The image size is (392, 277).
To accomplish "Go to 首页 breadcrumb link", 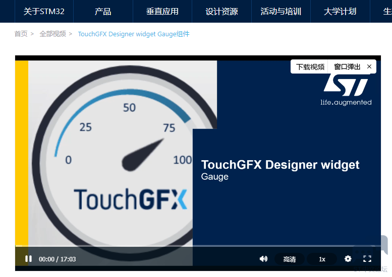I will [x=21, y=34].
